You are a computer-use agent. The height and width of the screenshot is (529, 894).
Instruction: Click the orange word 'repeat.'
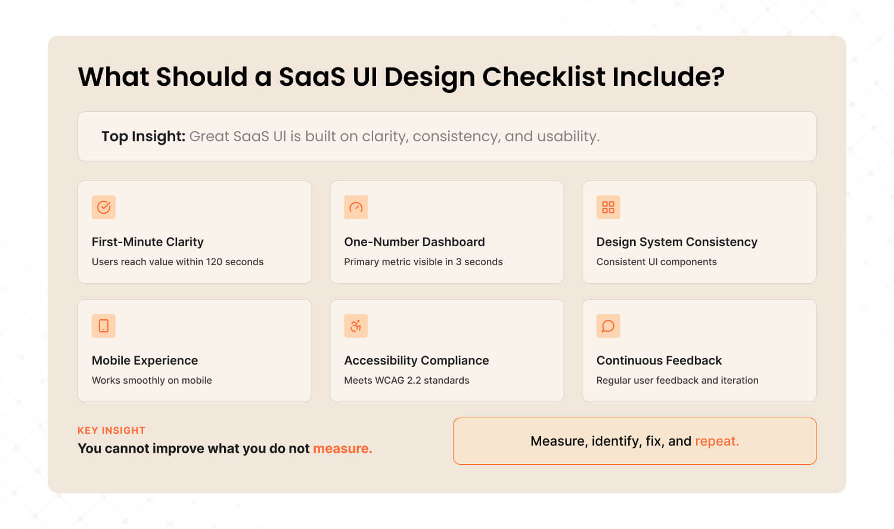coord(717,441)
